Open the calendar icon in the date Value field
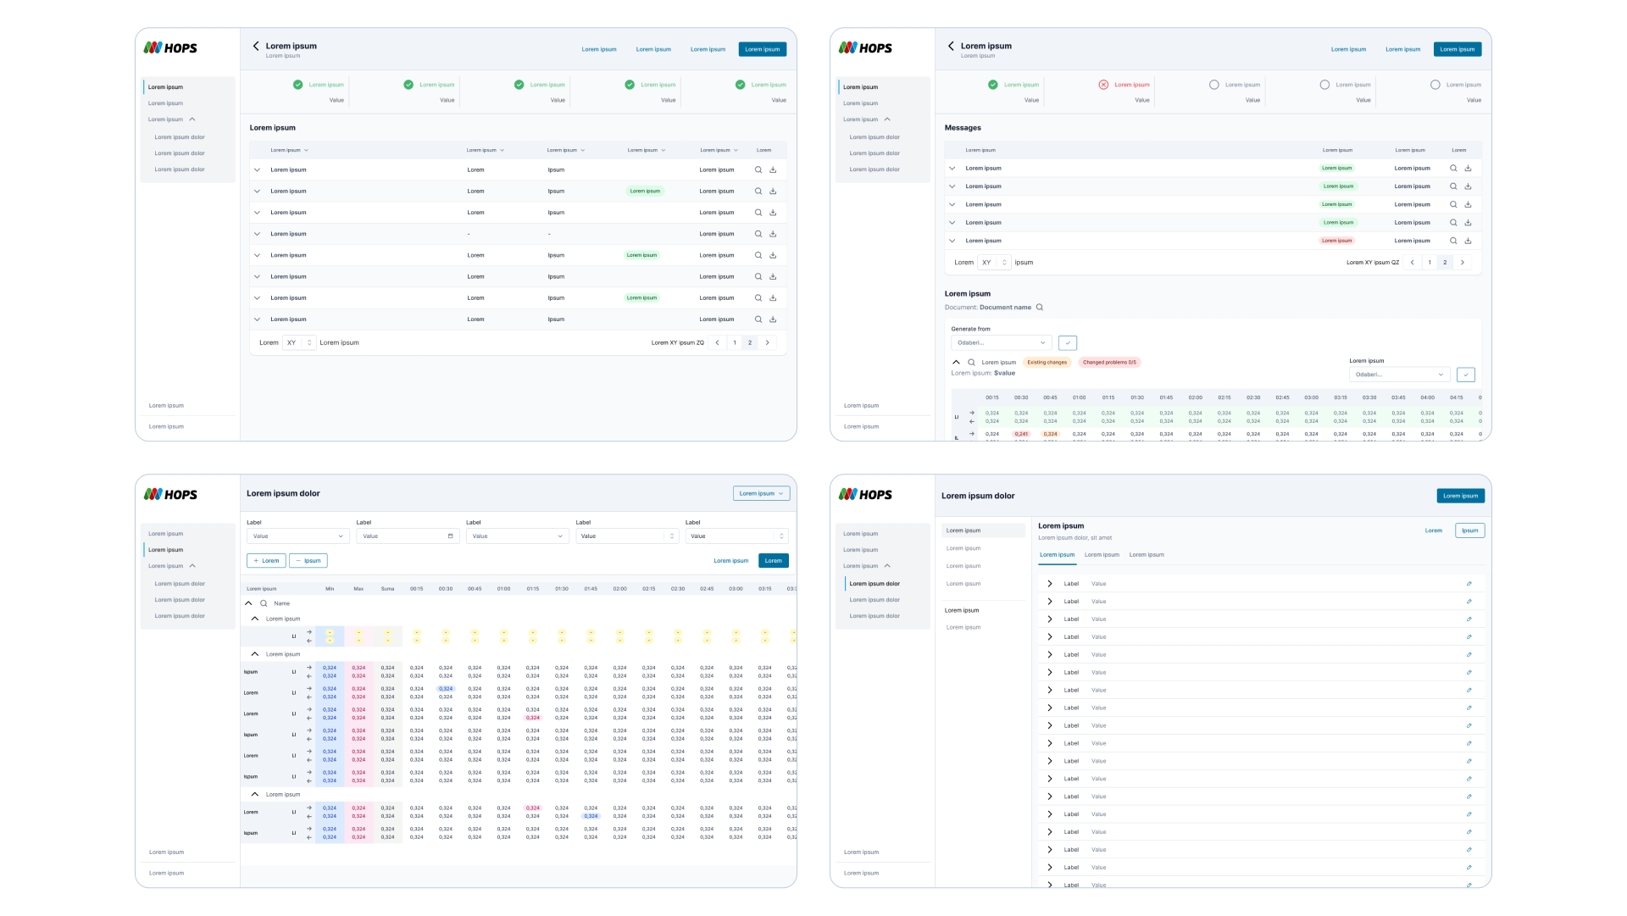Screen dimensions: 1627x916 pyautogui.click(x=450, y=536)
